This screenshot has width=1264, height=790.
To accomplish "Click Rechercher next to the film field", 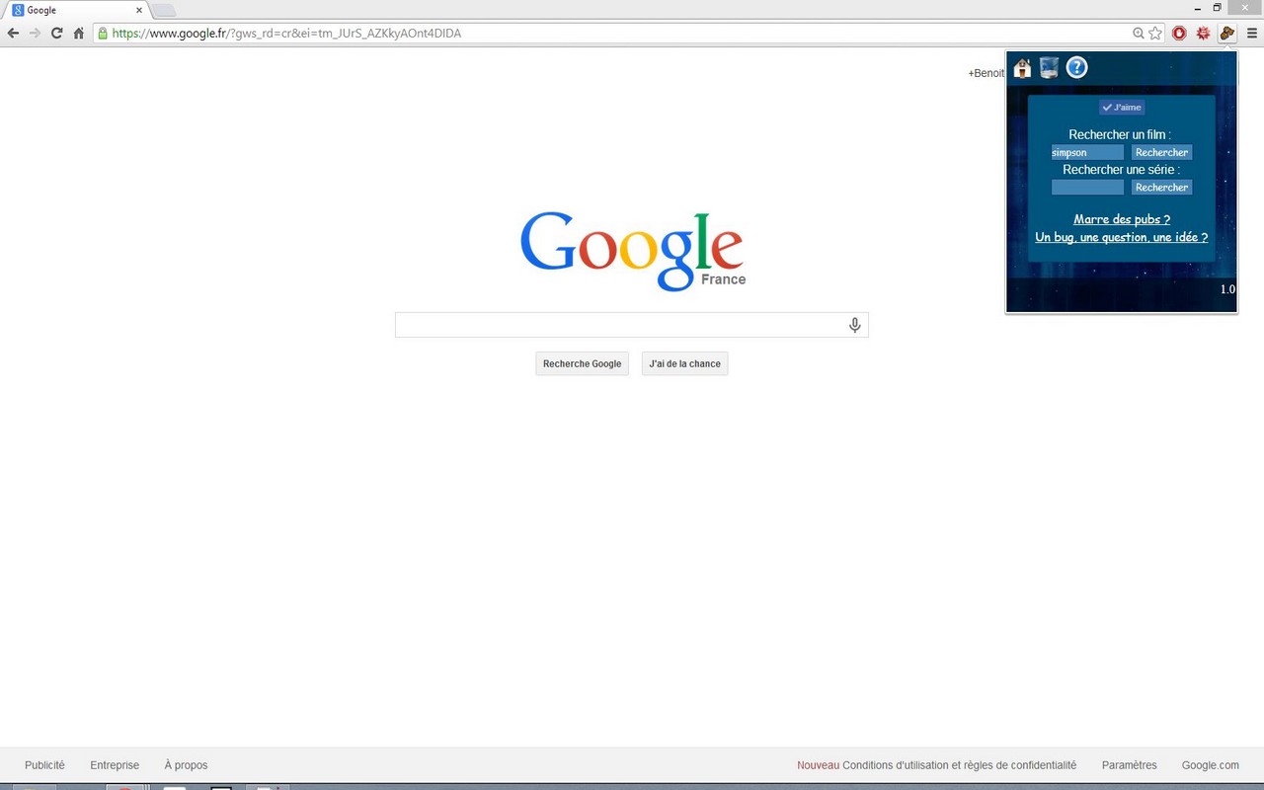I will (x=1161, y=152).
